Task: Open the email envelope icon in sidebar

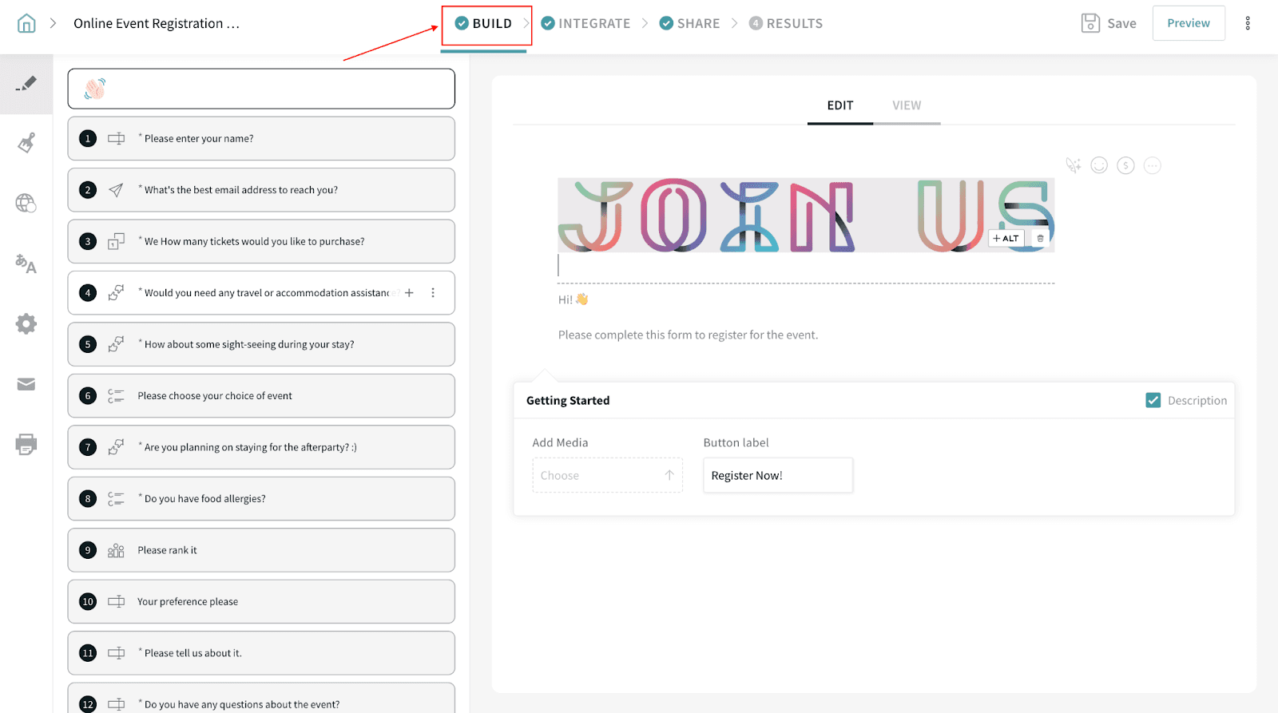Action: 26,385
